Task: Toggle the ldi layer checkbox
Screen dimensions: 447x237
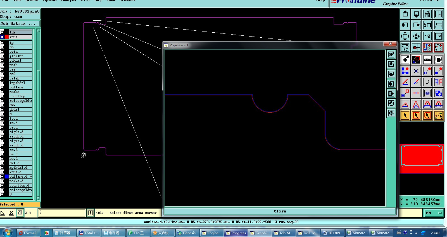Action: (x=2, y=32)
